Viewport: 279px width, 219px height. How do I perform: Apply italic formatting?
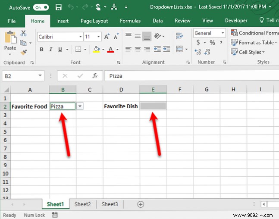point(51,49)
